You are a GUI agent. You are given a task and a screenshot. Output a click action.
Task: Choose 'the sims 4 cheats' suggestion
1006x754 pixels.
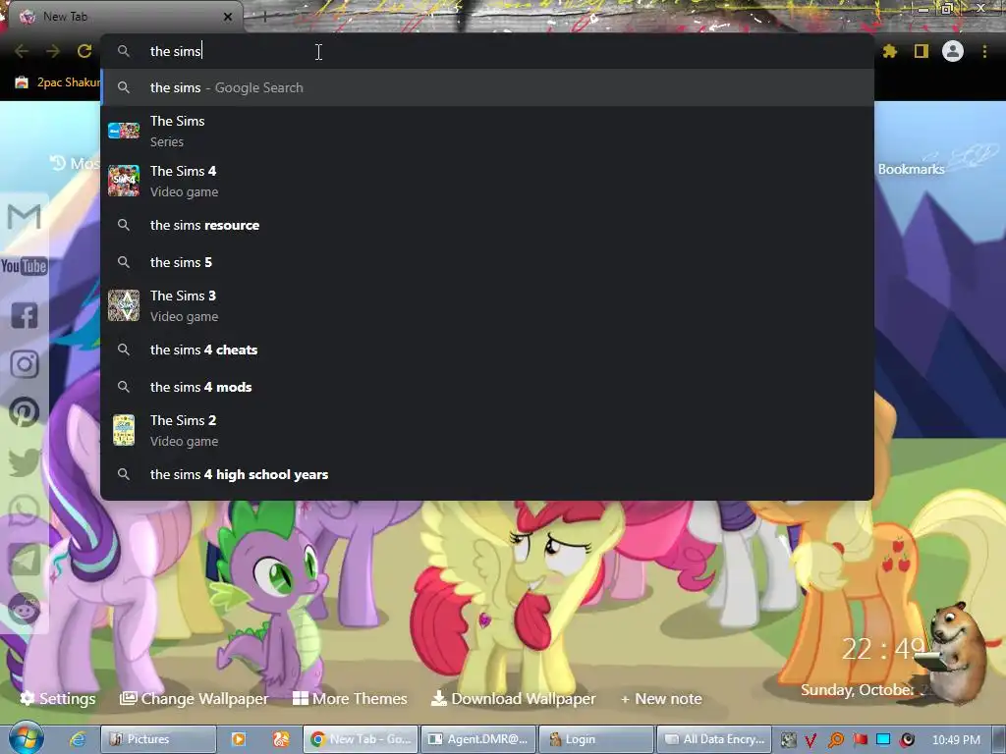click(x=487, y=350)
